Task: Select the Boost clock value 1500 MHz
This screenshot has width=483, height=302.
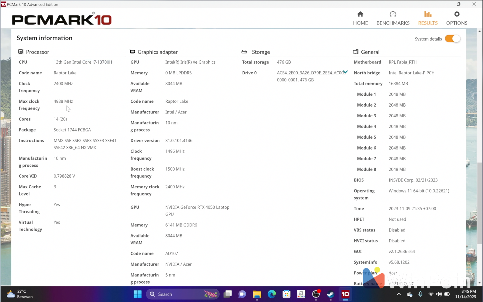Action: [x=175, y=169]
